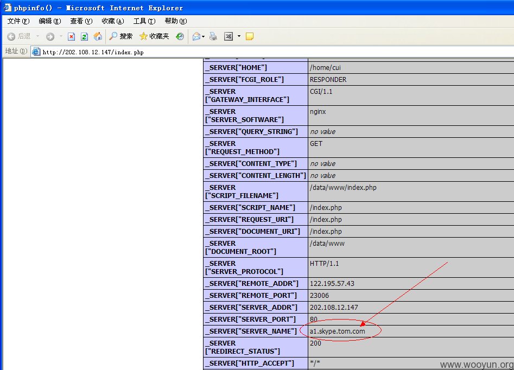Click the DOCUMENT_ROOT variable cell

coord(255,247)
